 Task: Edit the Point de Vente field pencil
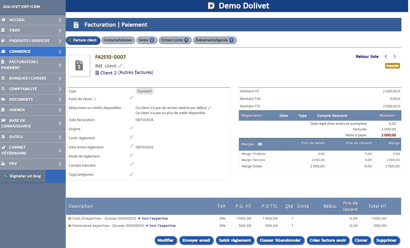click(x=131, y=98)
